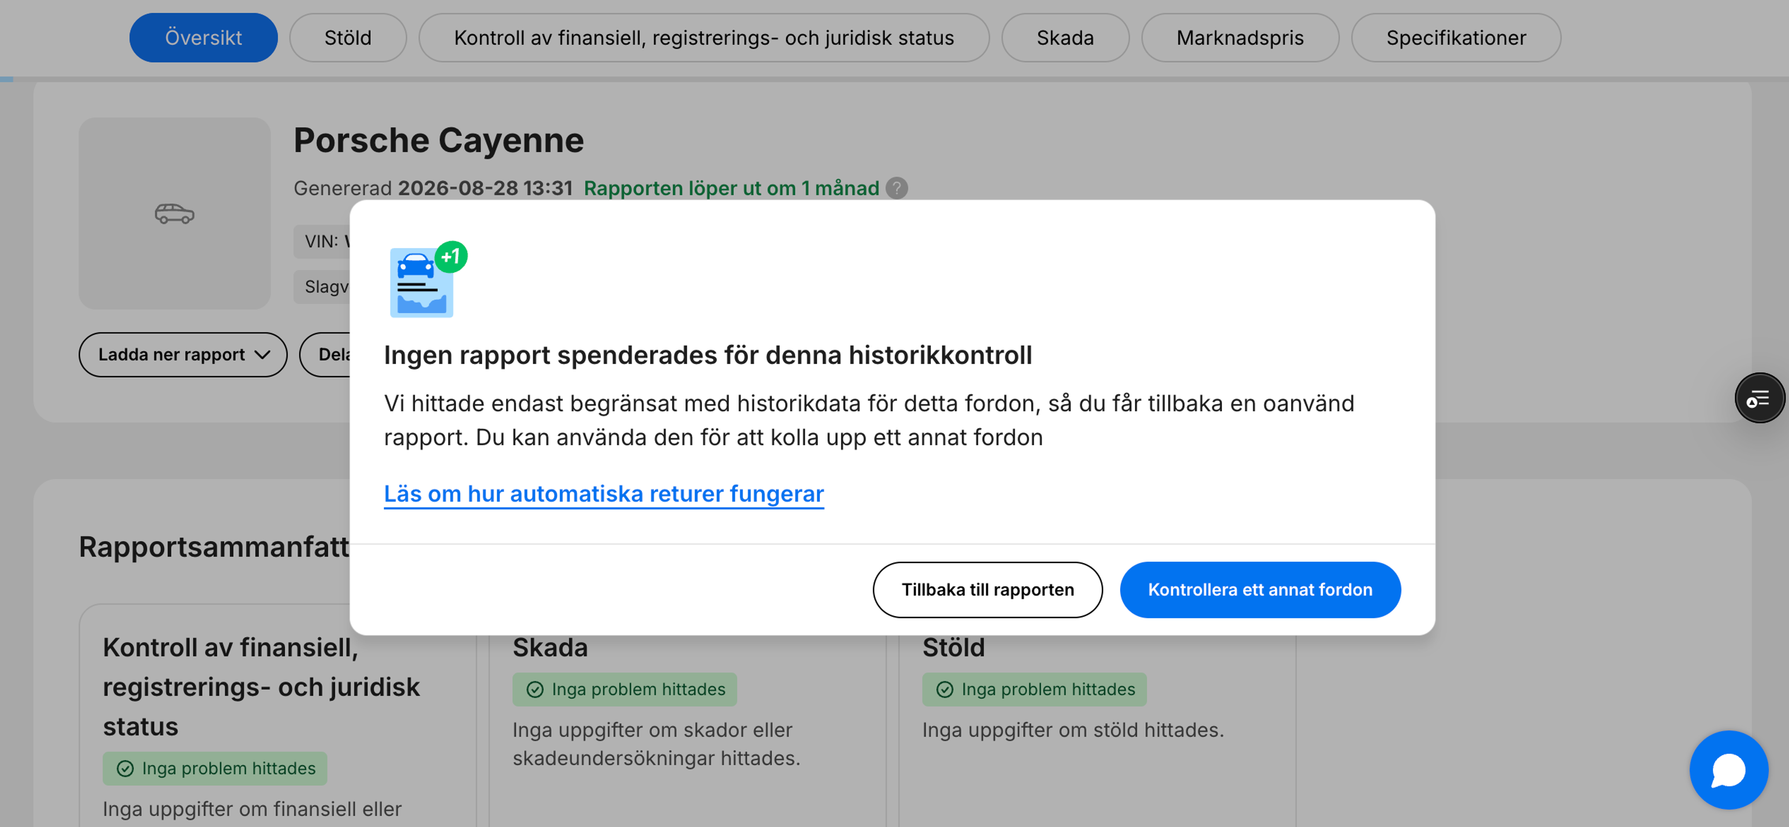Click the dialog title 'Ingen rapport spenderades'

click(708, 355)
